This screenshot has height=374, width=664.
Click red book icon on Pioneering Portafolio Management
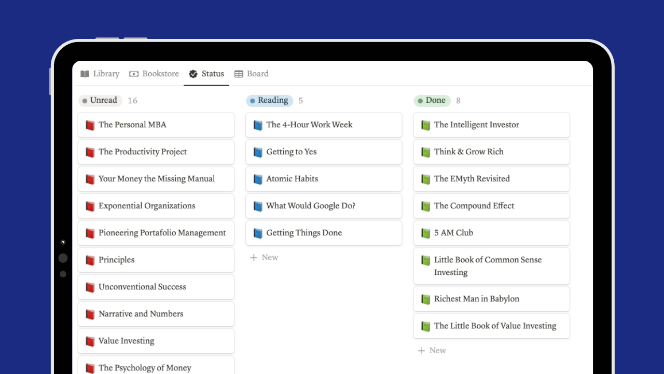[x=90, y=233]
